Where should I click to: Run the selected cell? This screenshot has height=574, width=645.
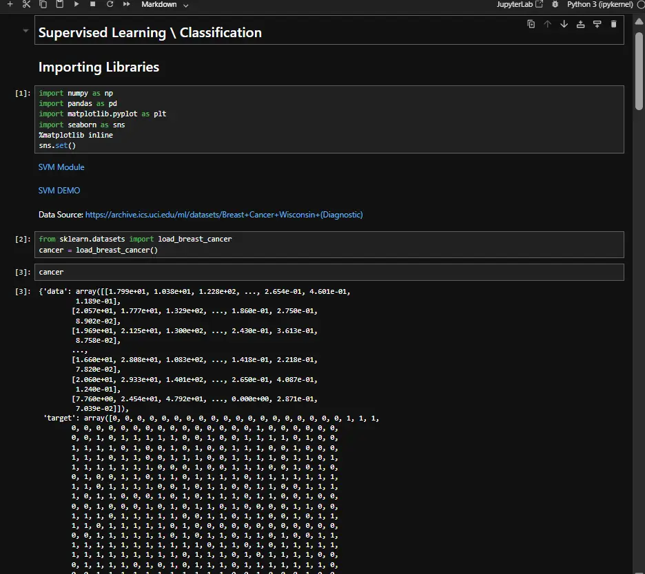pos(76,4)
